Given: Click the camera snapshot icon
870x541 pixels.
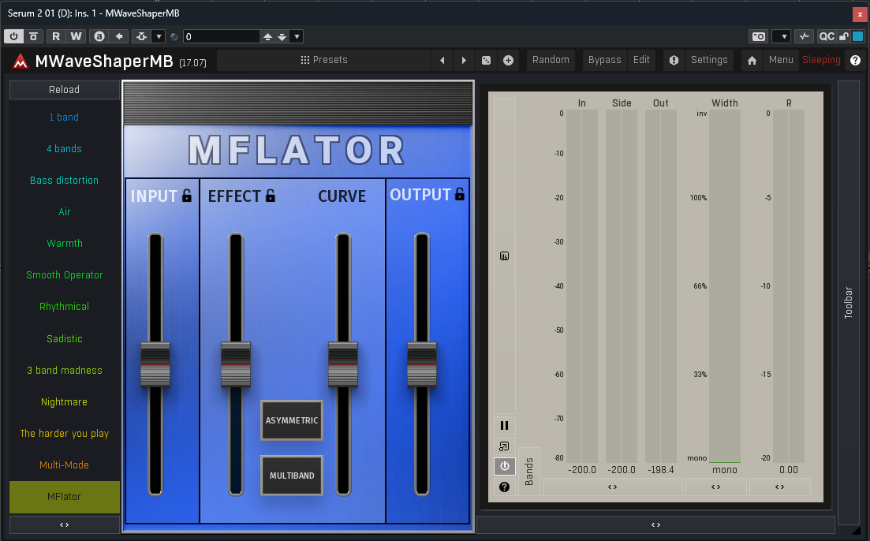Looking at the screenshot, I should 758,36.
